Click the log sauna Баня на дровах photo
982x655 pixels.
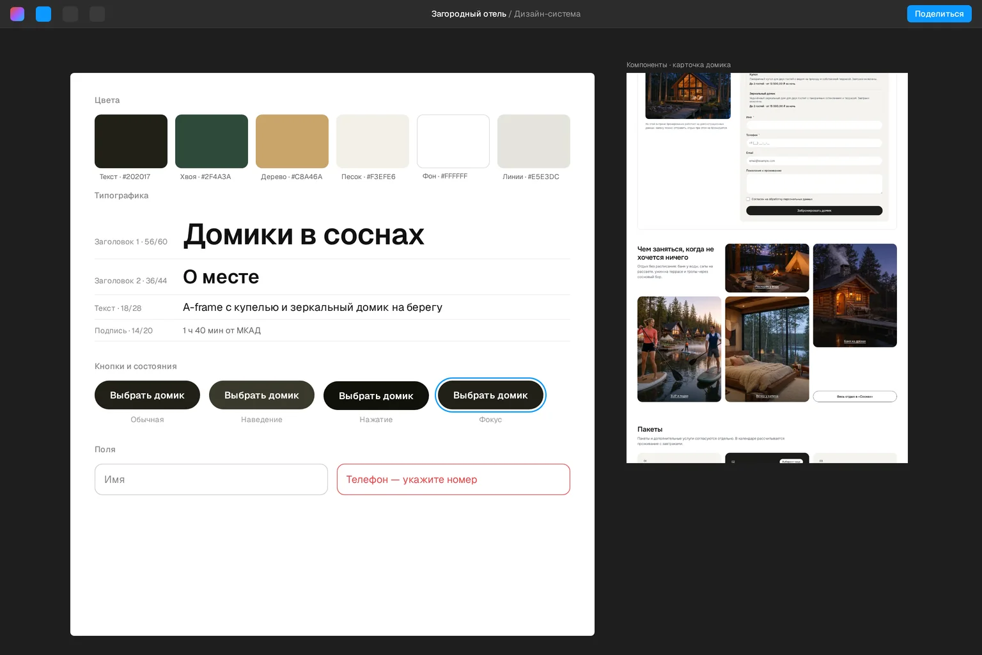855,296
